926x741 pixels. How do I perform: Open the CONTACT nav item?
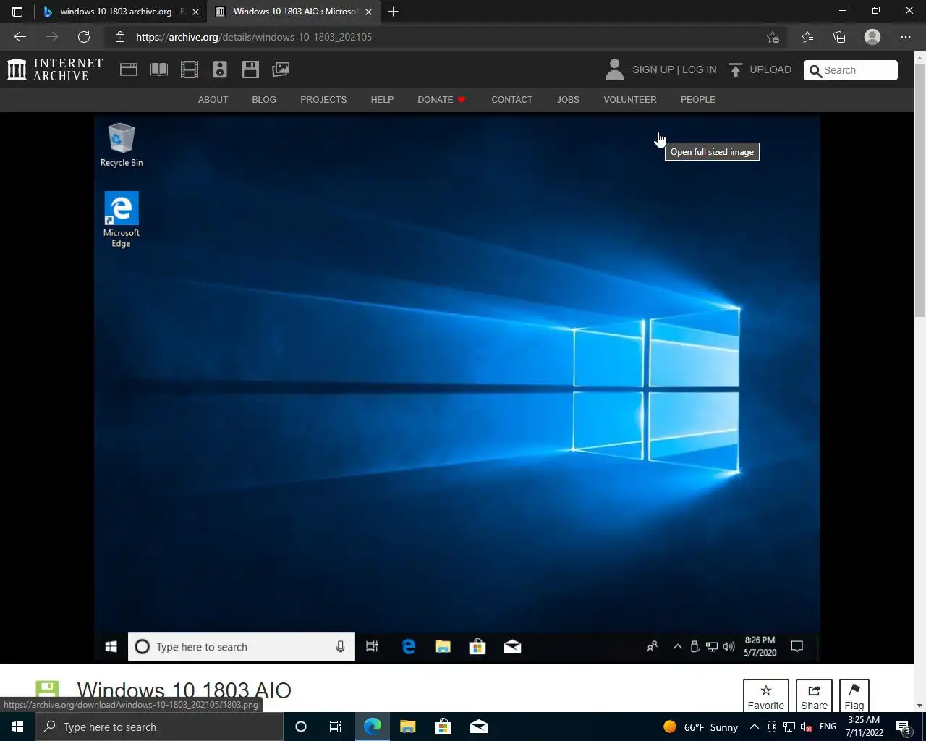tap(511, 100)
